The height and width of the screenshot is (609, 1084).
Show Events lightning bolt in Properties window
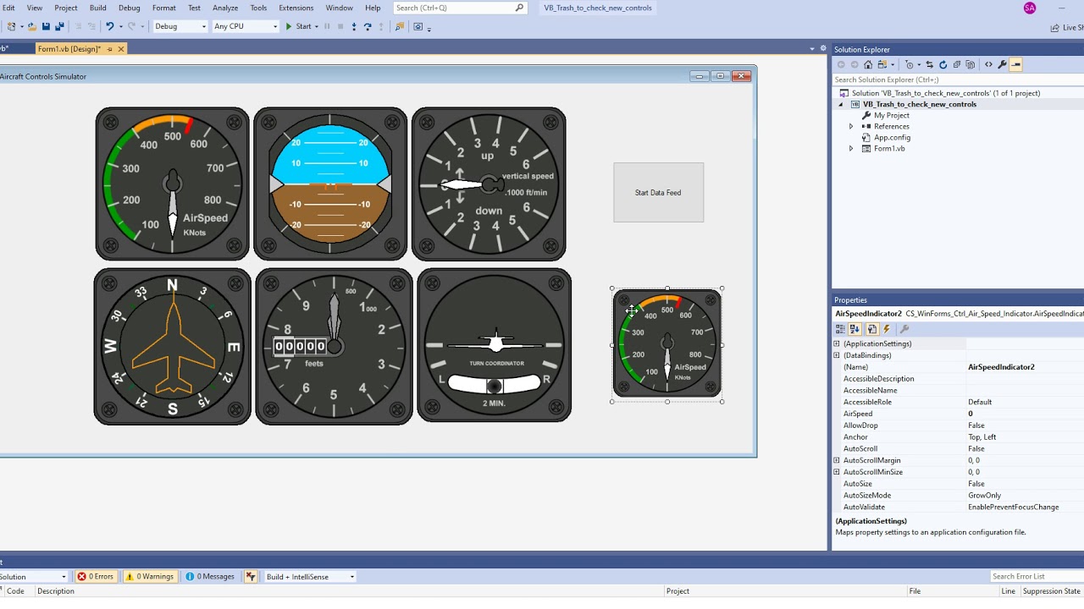coord(887,329)
